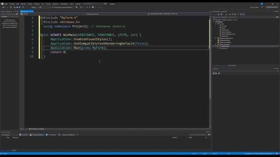This screenshot has width=280, height=157.
Task: Select the active MyForm.cpp editor tab
Action: (x=26, y=11)
